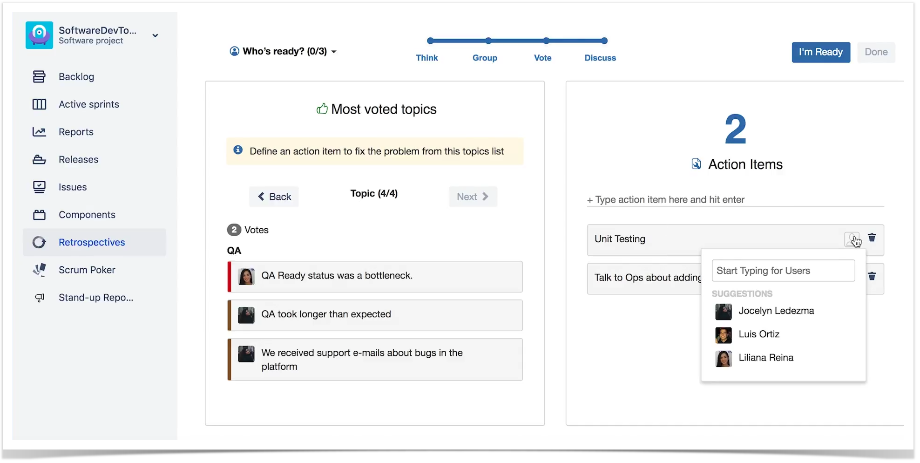Click the Scrum Poker cards icon
The height and width of the screenshot is (463, 920).
[x=39, y=270]
